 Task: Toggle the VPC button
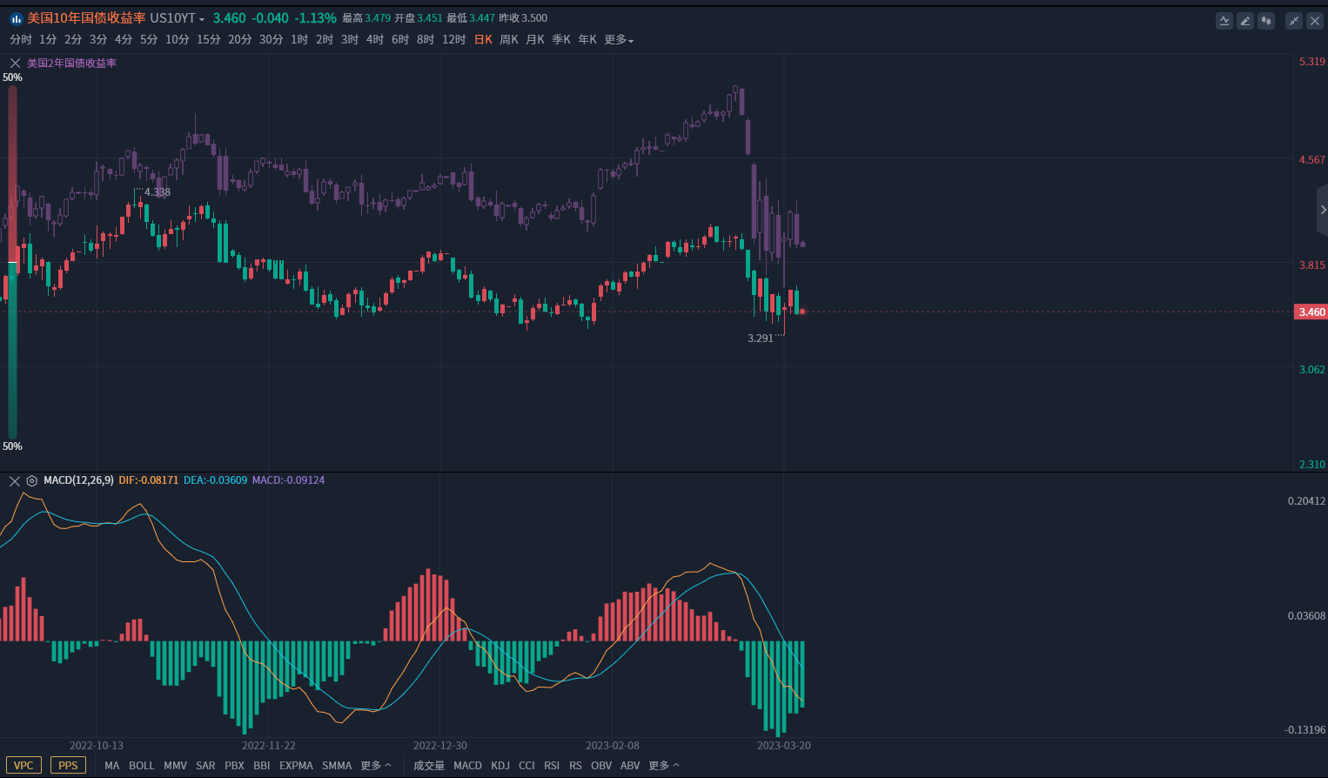coord(23,766)
